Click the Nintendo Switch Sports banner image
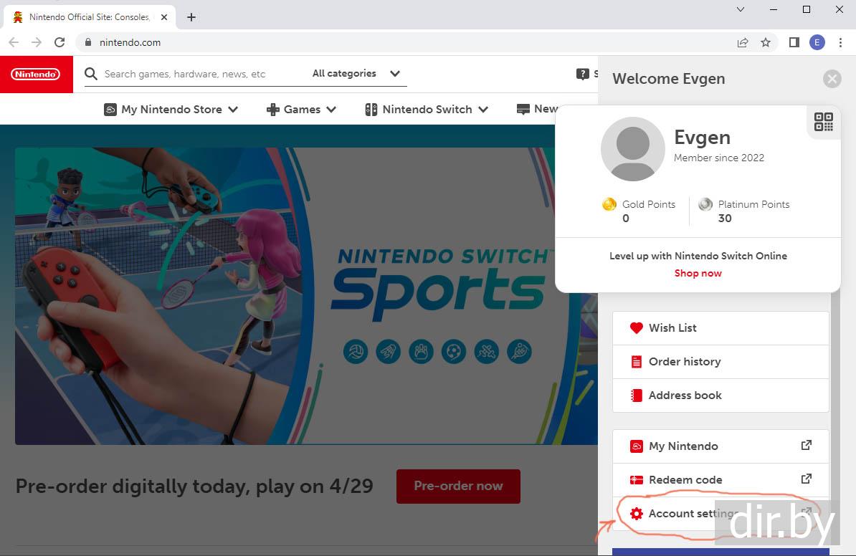The height and width of the screenshot is (556, 856). [x=306, y=296]
